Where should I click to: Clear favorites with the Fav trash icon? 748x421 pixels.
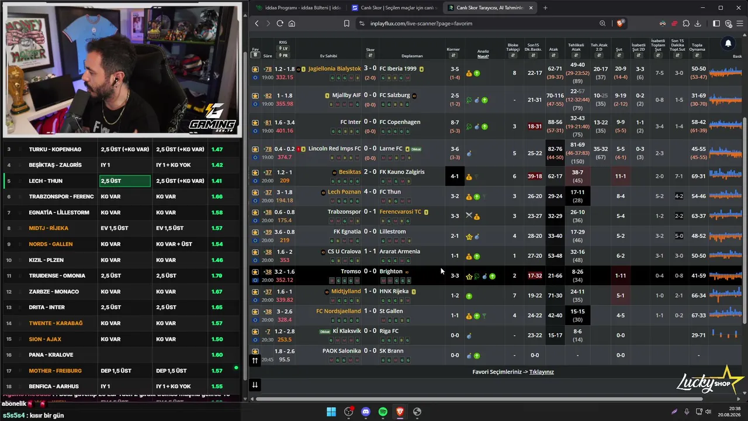pyautogui.click(x=255, y=56)
